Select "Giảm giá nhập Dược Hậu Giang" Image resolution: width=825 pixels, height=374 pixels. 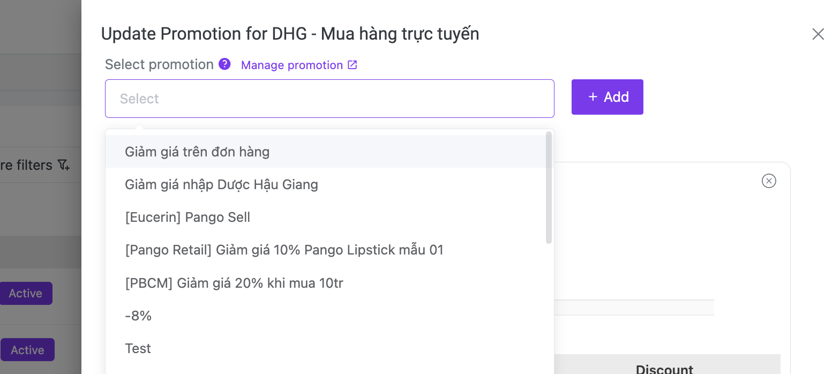[x=221, y=184]
